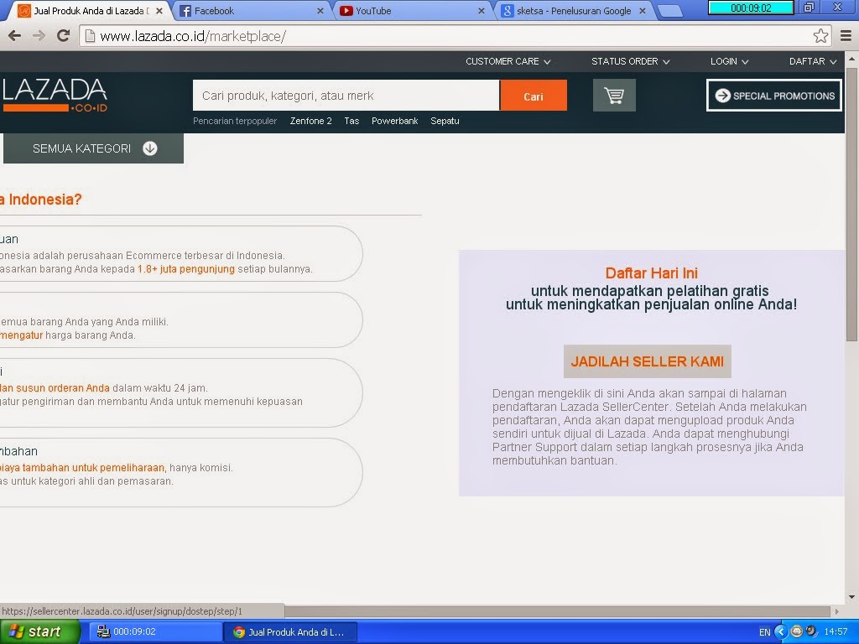Expand hidden tray icons arrow
This screenshot has height=644, width=859.
click(781, 632)
